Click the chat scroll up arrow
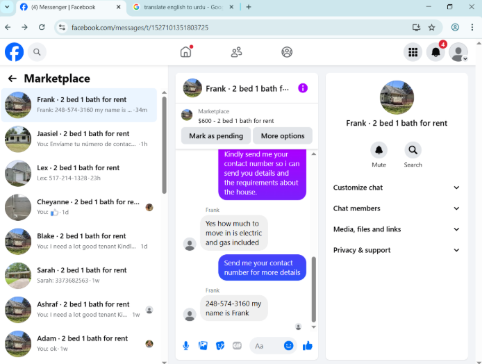Screen dimensions: 482x364 pos(313,154)
